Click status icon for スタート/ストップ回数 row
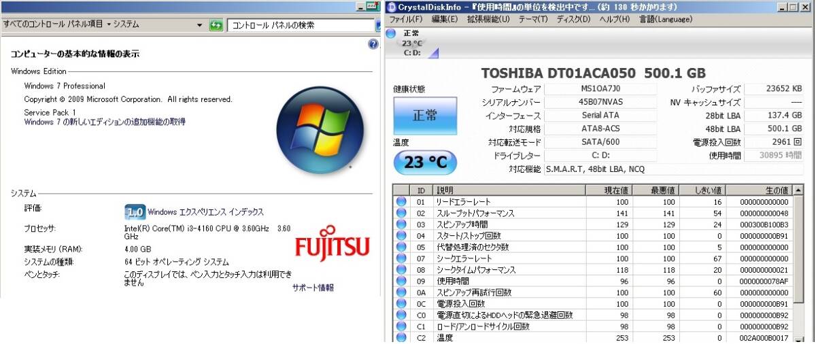This screenshot has width=816, height=344. tap(401, 236)
